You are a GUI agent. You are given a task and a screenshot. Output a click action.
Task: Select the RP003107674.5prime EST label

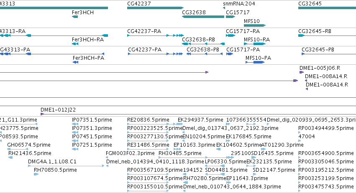click(155, 178)
